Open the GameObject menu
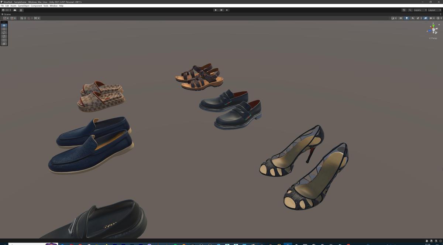This screenshot has height=245, width=443. (23, 6)
